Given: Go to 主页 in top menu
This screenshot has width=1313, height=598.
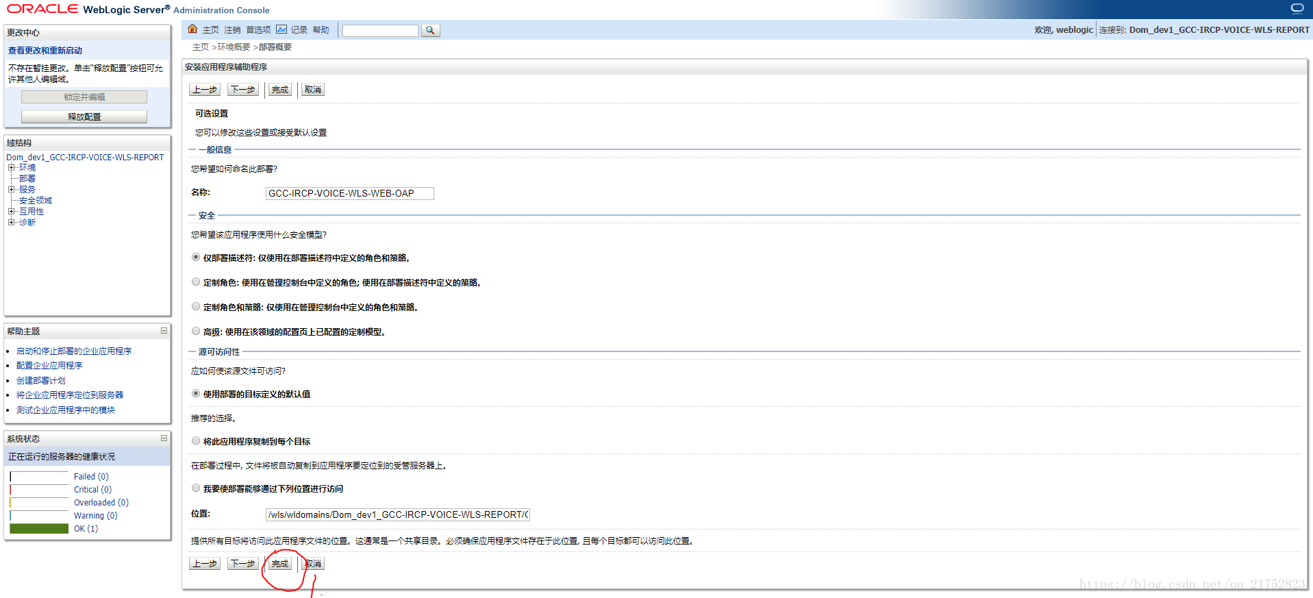Looking at the screenshot, I should click(210, 29).
